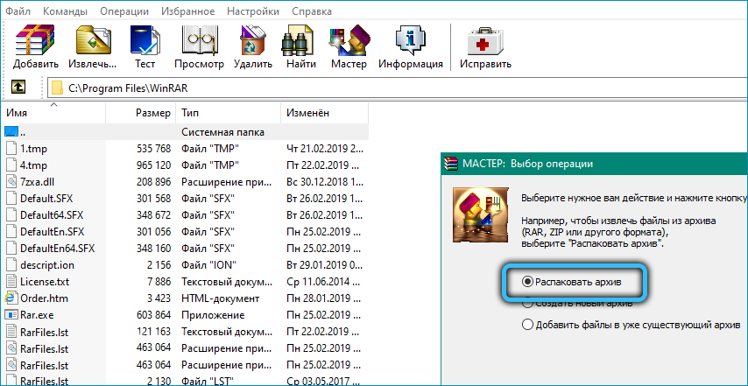This screenshot has height=386, width=748.
Task: Sort by the Имя column header
Action: pyautogui.click(x=53, y=113)
